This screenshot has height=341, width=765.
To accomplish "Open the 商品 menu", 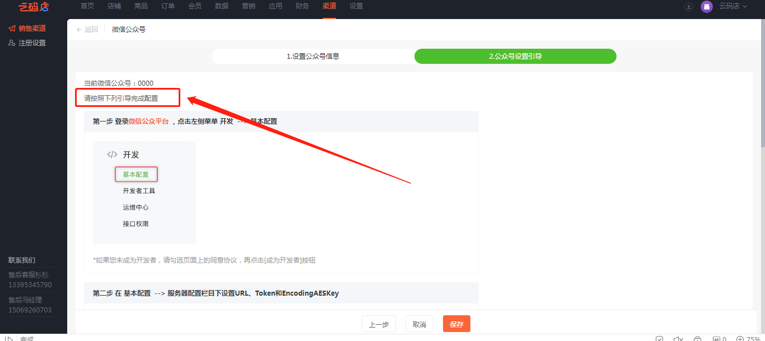I will tap(141, 6).
